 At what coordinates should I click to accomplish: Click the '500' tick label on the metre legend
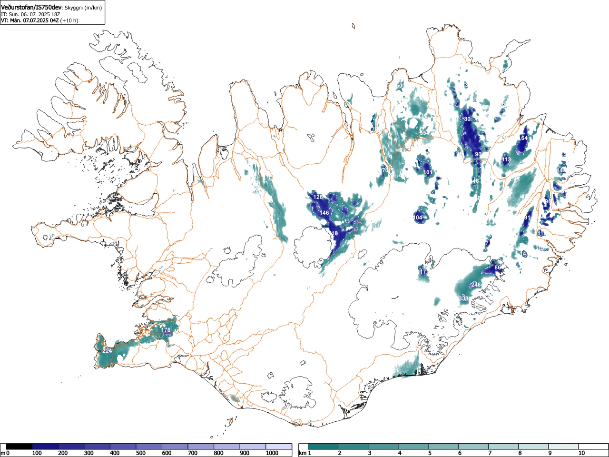pyautogui.click(x=140, y=453)
